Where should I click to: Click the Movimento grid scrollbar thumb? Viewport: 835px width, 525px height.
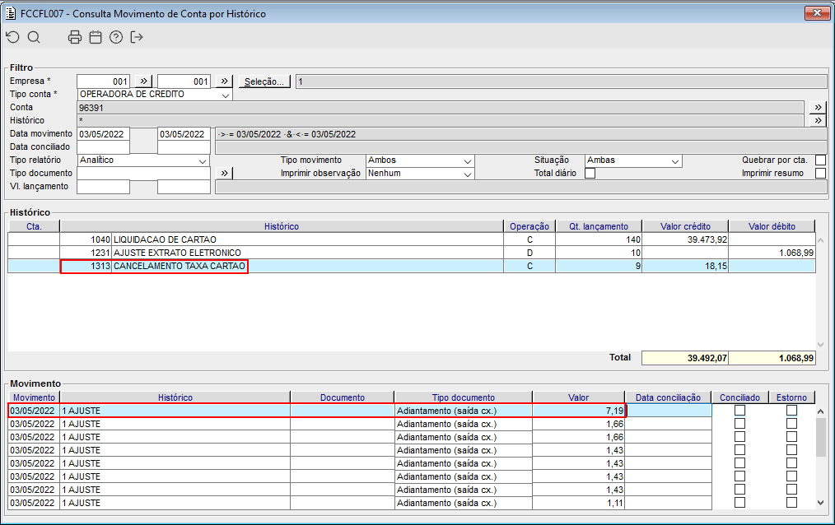(821, 437)
